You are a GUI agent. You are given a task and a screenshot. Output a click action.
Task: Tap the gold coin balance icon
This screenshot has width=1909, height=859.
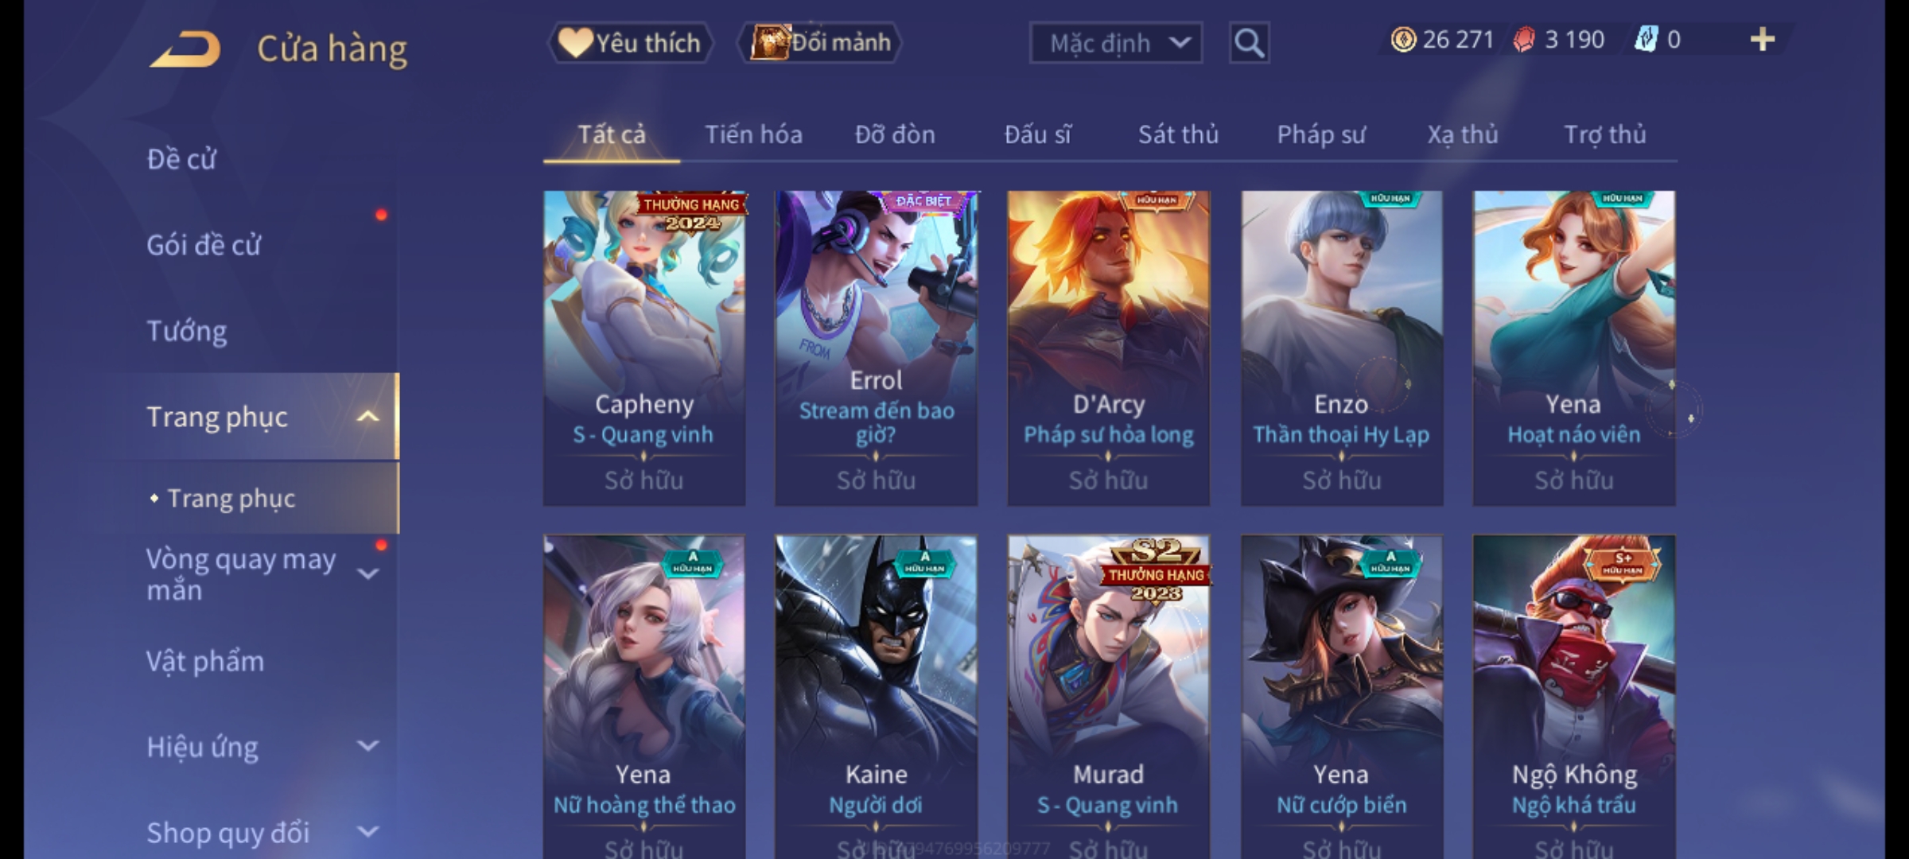[x=1403, y=40]
